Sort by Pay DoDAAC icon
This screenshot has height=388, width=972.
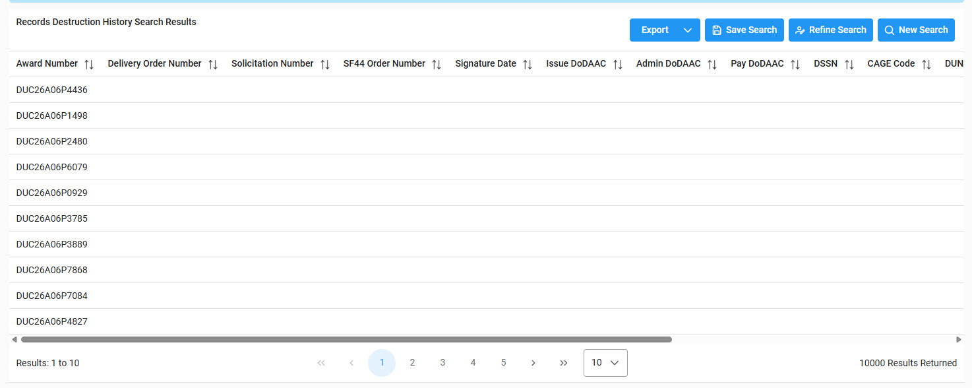coord(795,64)
